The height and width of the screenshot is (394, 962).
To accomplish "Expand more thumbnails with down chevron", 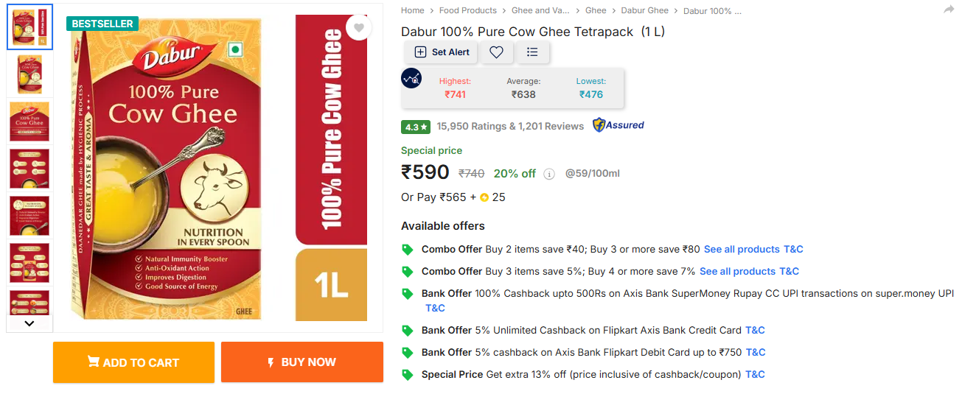I will click(x=29, y=323).
